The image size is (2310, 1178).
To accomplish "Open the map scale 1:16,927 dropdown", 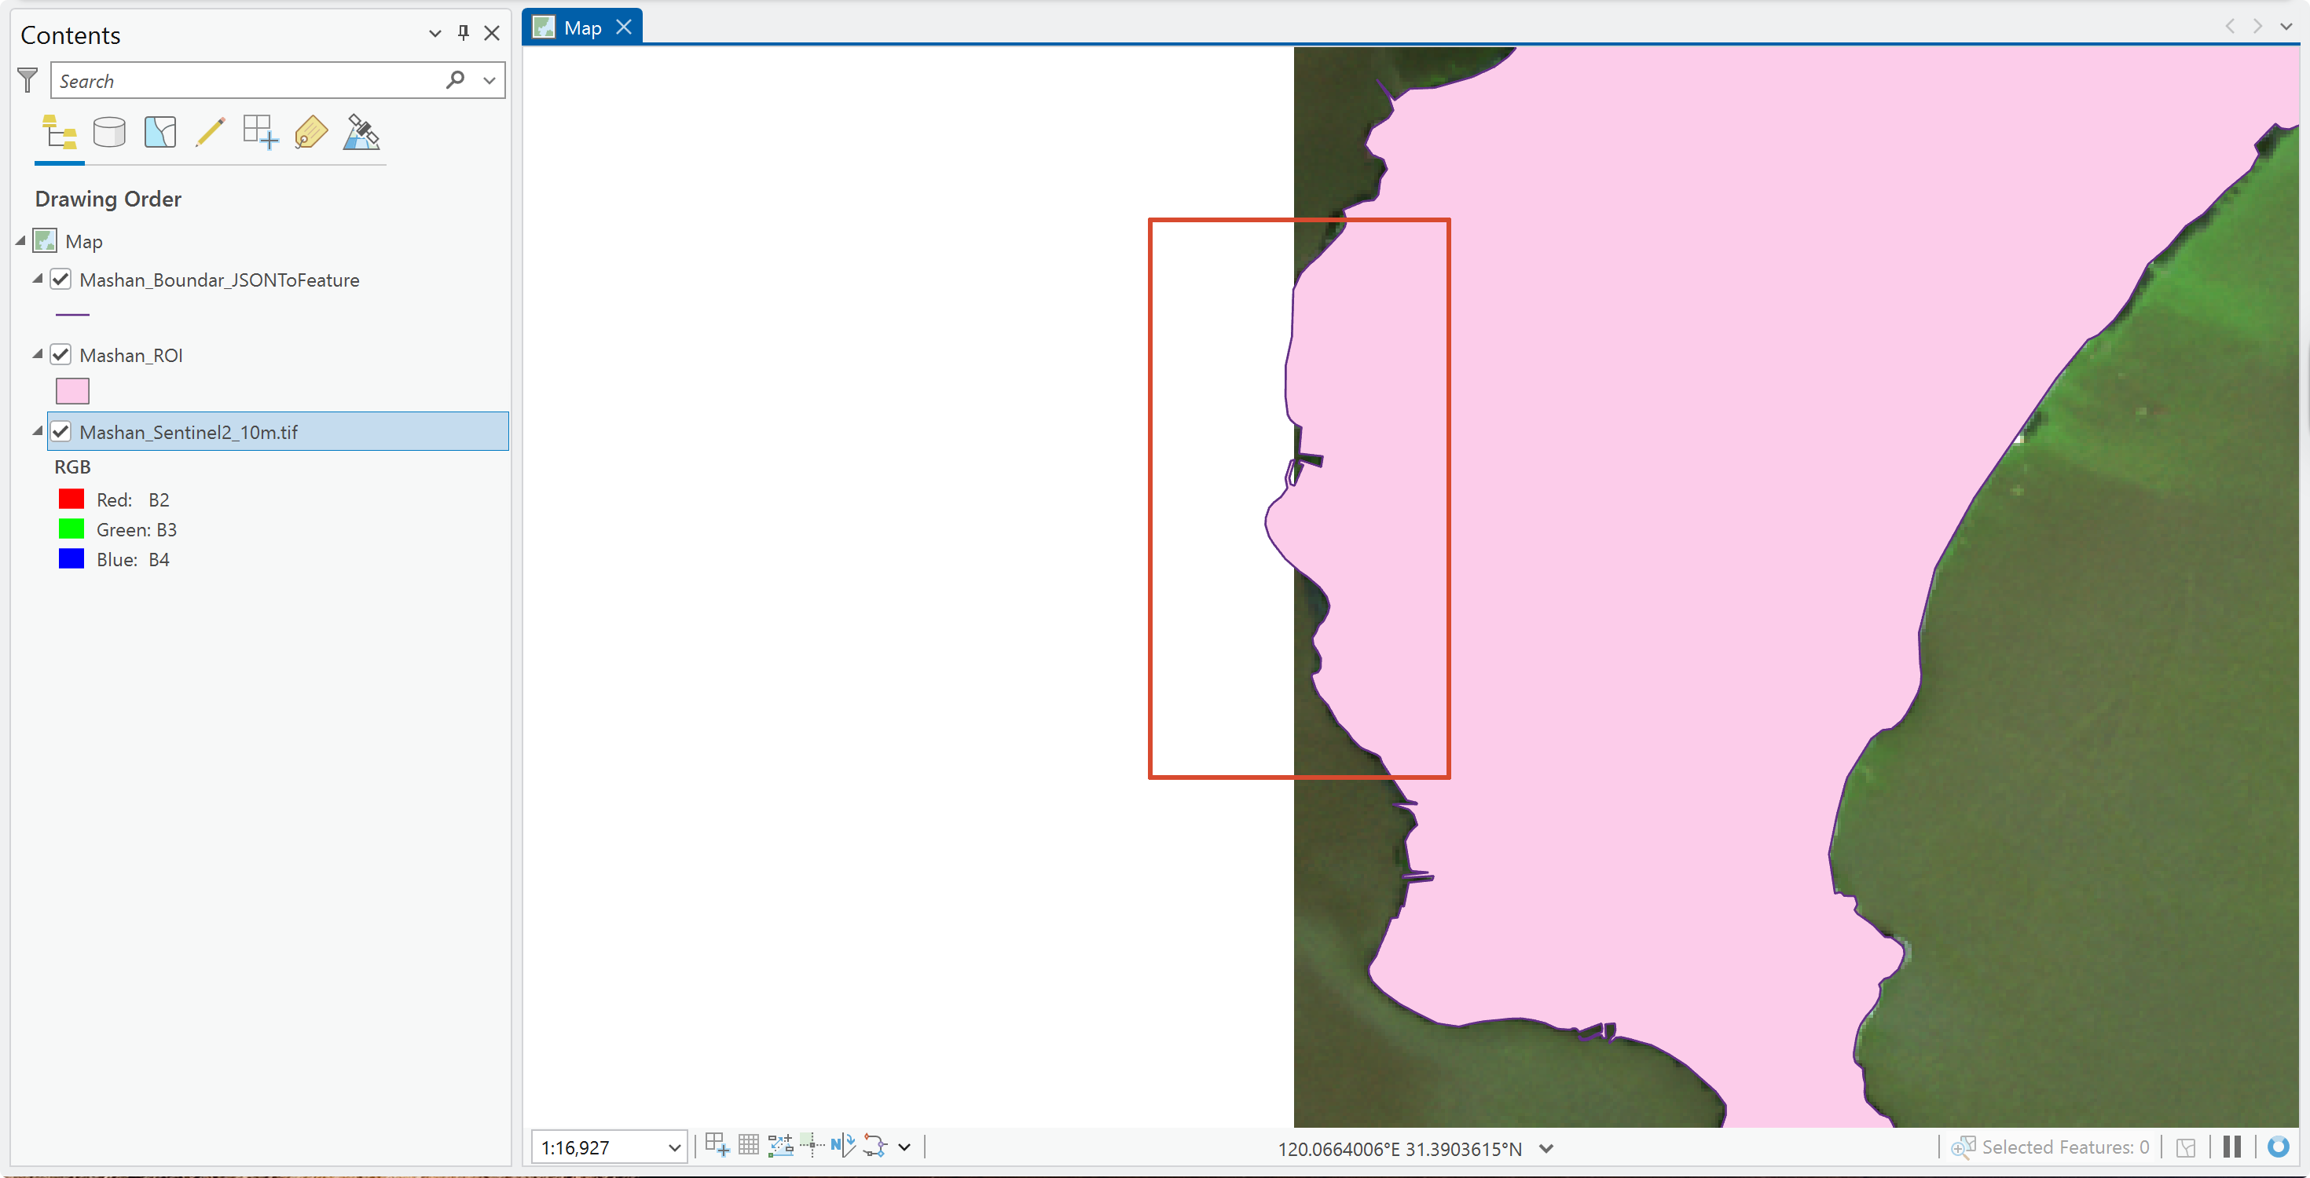I will [674, 1147].
